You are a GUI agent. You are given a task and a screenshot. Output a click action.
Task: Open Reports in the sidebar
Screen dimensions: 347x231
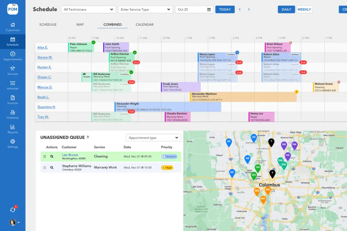pos(13,129)
